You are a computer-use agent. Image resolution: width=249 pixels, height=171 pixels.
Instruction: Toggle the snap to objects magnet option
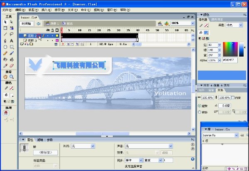6,113
